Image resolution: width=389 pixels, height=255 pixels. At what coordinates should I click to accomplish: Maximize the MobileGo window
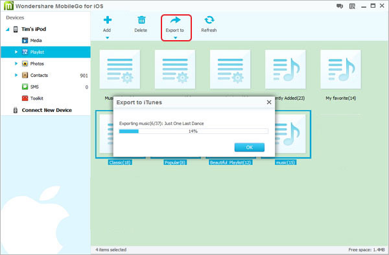[373, 6]
